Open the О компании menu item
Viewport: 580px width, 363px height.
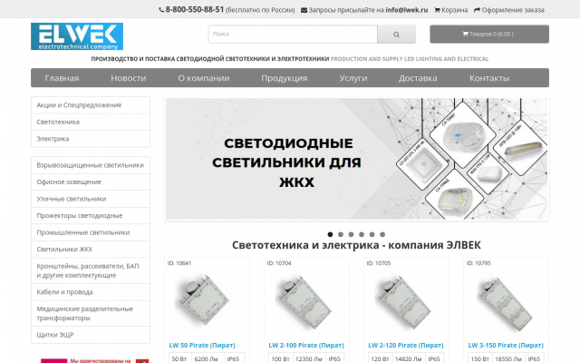[x=204, y=78]
